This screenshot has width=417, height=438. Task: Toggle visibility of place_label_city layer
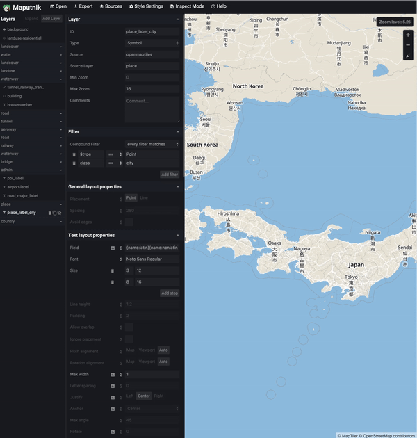tap(59, 213)
